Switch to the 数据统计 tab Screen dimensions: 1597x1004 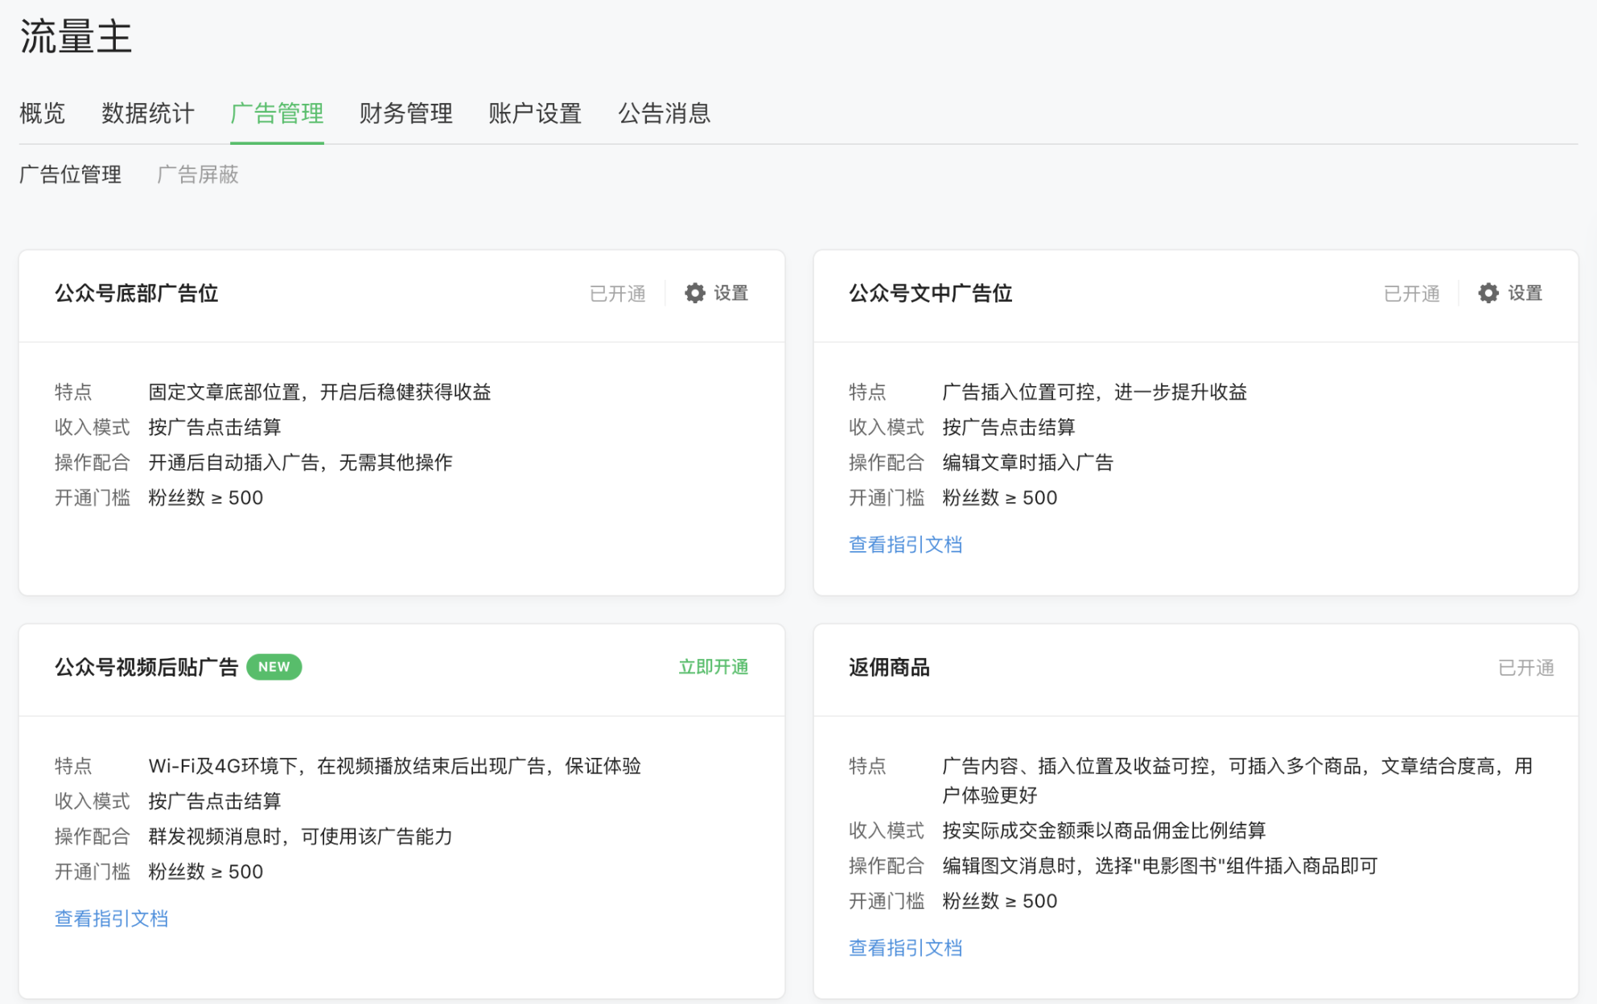148,113
